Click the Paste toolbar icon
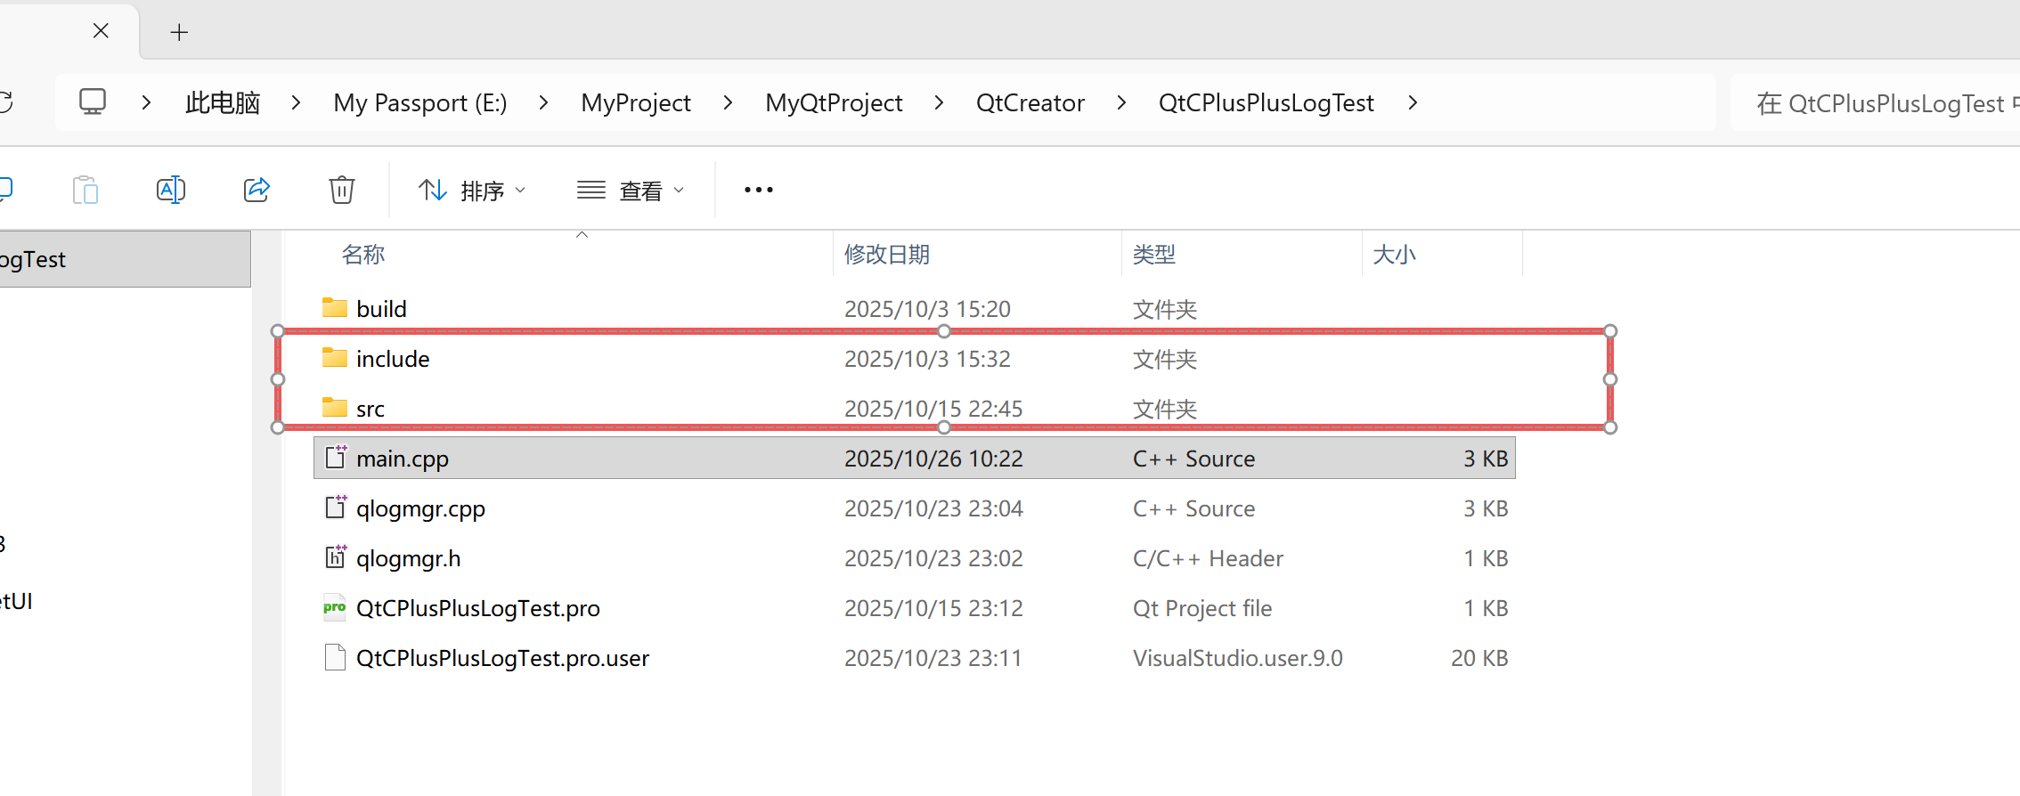2020x796 pixels. coord(86,190)
